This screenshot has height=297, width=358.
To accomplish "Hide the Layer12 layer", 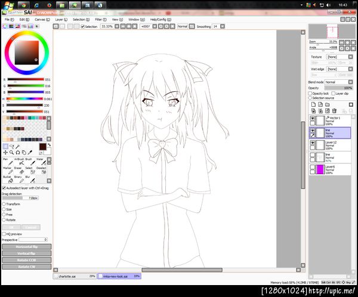I will [x=313, y=143].
